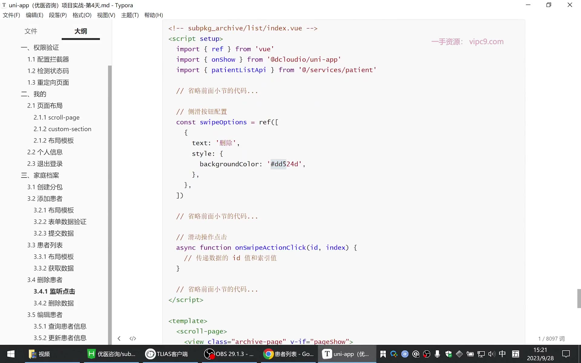
Task: Toggle source code mode icon
Action: click(x=133, y=338)
